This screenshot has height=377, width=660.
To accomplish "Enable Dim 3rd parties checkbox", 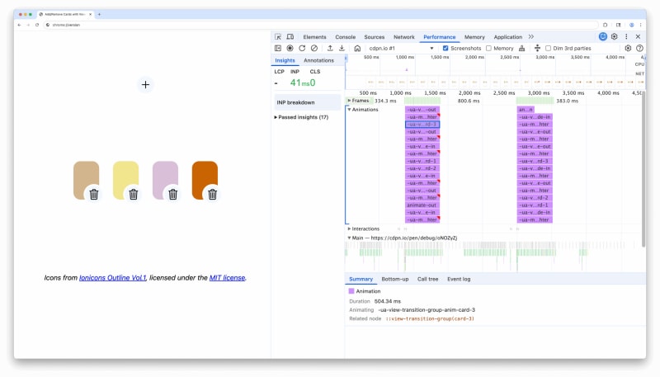I will (x=549, y=49).
